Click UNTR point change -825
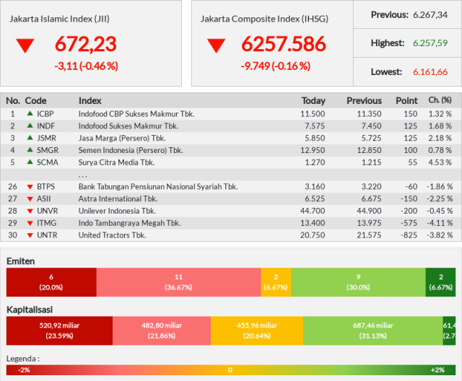462x381 pixels. 409,235
